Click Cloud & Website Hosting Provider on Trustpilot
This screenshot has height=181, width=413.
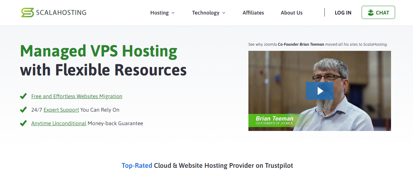pos(223,165)
